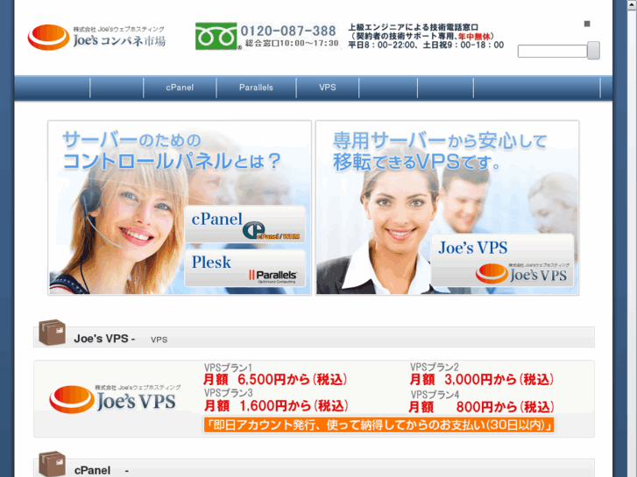This screenshot has width=637, height=477.
Task: Select the Plesk Parallels button in banner
Action: pos(245,269)
